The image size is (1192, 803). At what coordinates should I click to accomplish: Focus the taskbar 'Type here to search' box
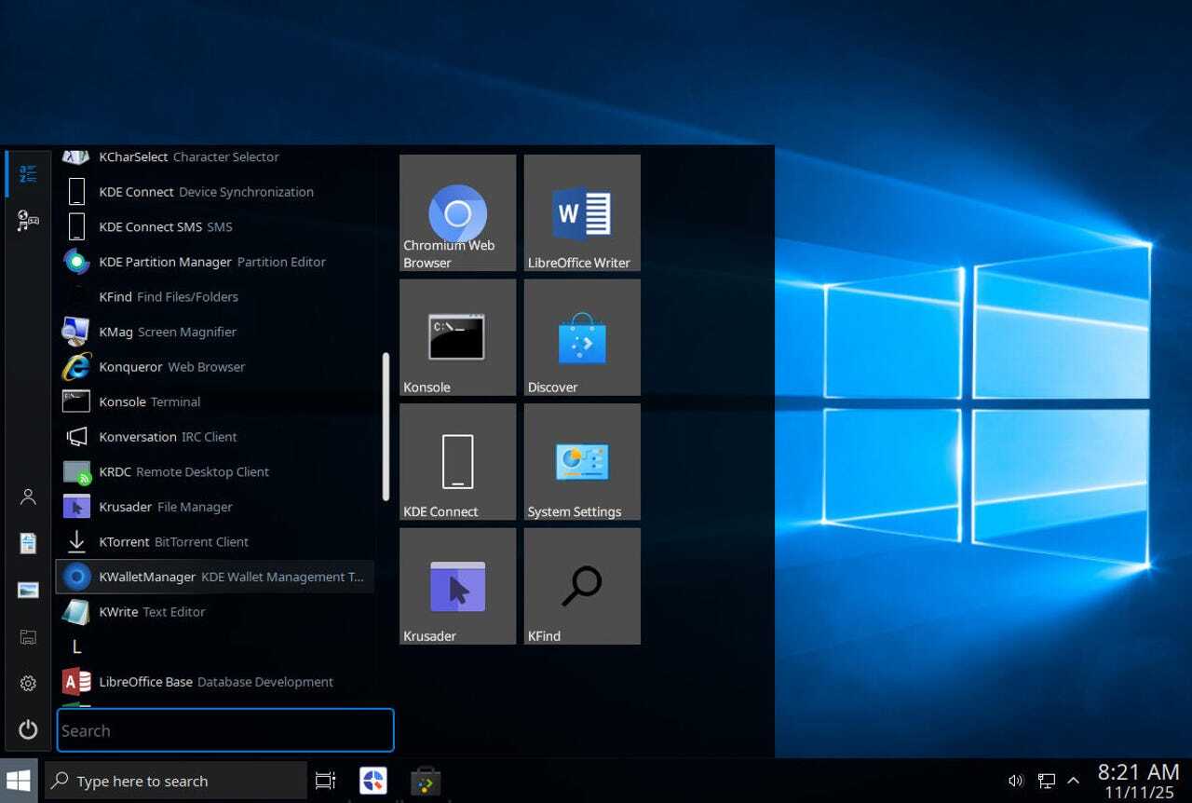point(176,781)
